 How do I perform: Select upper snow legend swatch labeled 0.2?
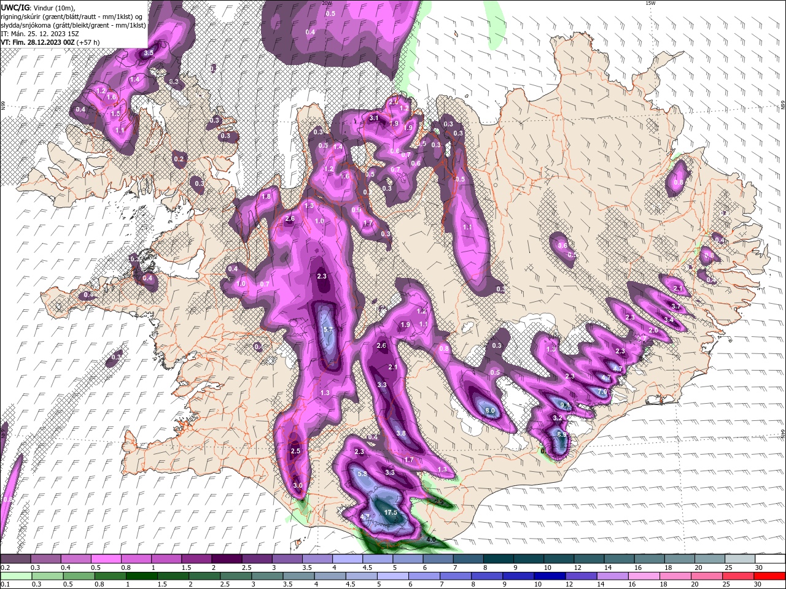15,559
